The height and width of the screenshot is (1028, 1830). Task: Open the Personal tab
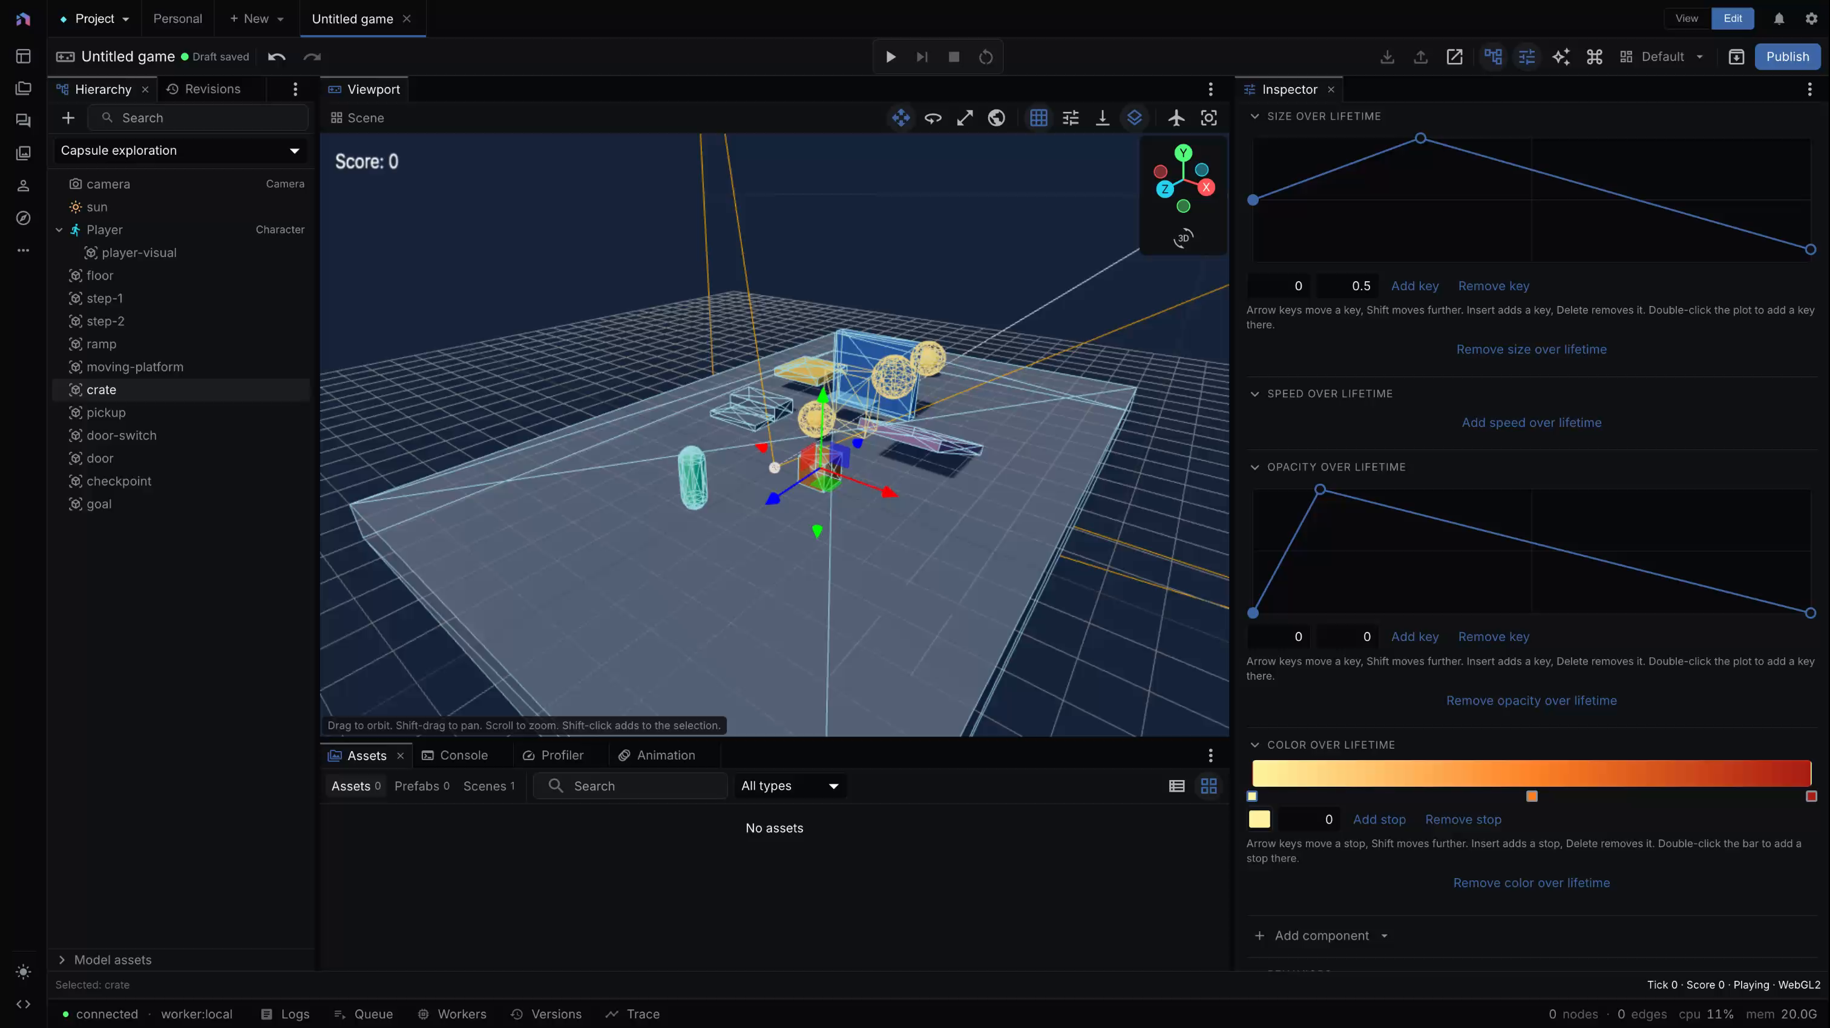(x=177, y=19)
